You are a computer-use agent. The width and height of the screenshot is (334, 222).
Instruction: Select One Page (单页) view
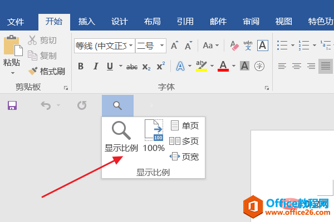tap(184, 125)
